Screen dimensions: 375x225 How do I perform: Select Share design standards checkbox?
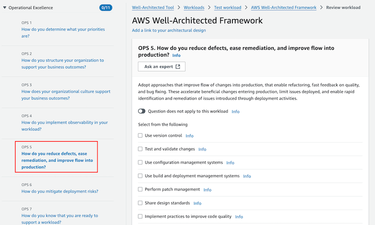tap(140, 203)
